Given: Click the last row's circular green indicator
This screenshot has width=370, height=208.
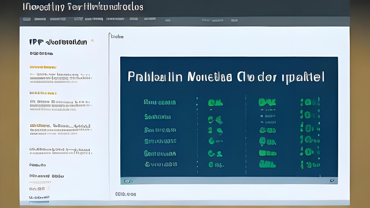Looking at the screenshot, I should (x=211, y=165).
